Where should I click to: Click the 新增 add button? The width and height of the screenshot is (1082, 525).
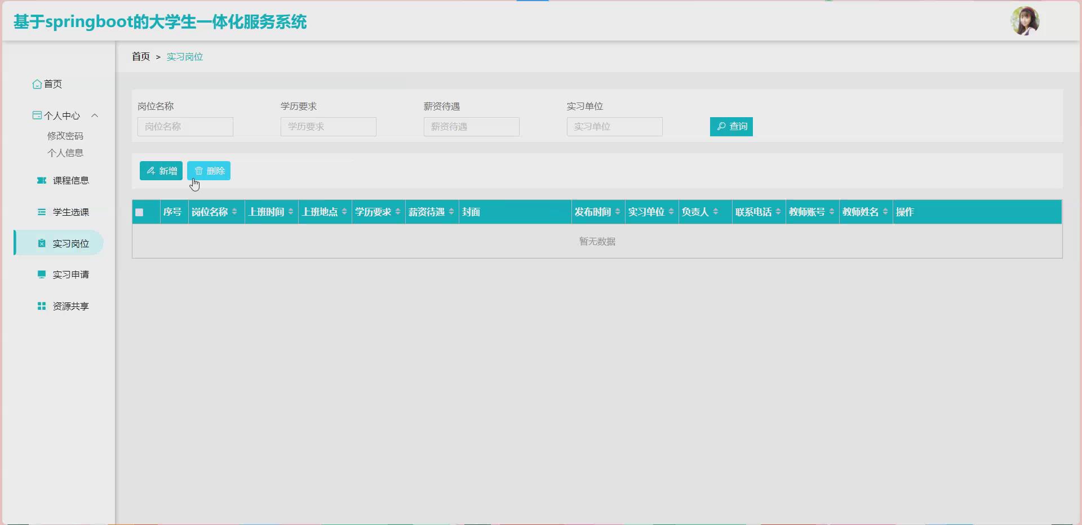tap(161, 171)
